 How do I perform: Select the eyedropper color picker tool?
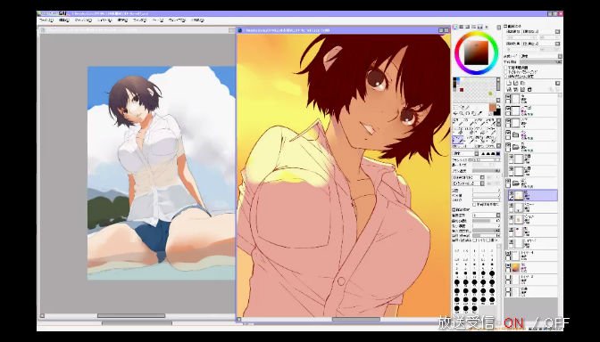(x=479, y=113)
